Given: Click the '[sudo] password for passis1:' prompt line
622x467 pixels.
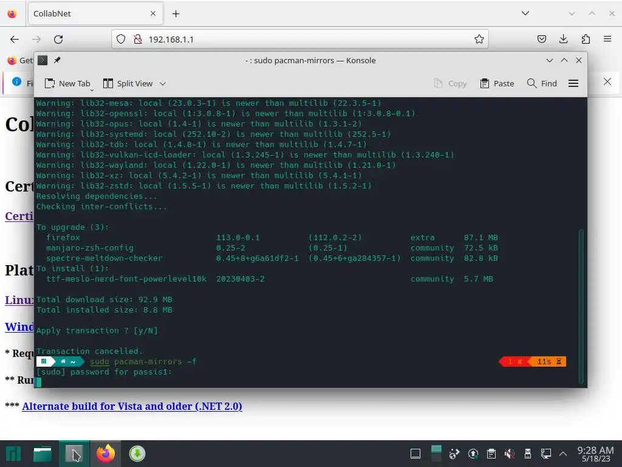Looking at the screenshot, I should tap(104, 372).
